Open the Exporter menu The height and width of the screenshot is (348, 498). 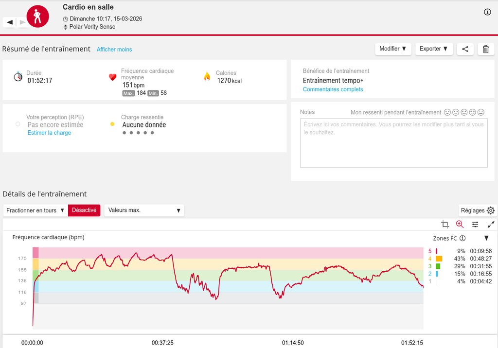[433, 49]
